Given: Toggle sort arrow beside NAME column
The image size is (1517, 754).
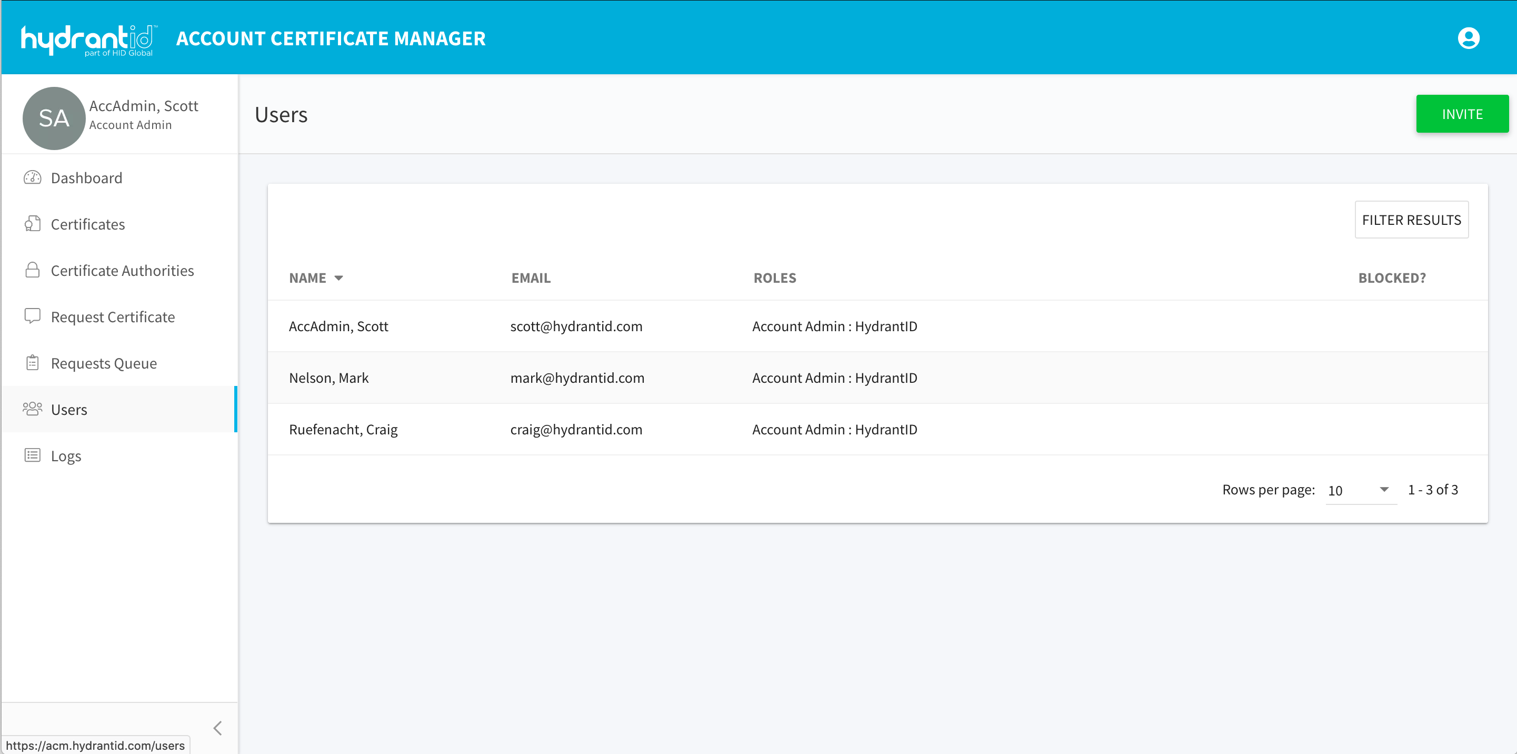Looking at the screenshot, I should [x=338, y=278].
